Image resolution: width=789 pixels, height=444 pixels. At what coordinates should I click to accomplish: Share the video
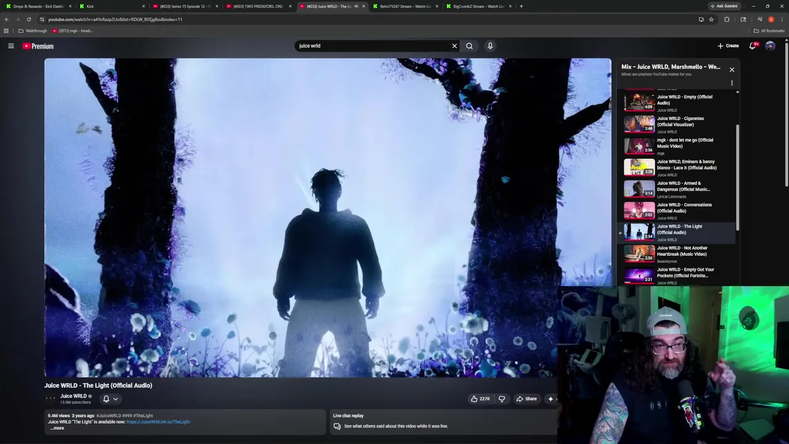[526, 399]
